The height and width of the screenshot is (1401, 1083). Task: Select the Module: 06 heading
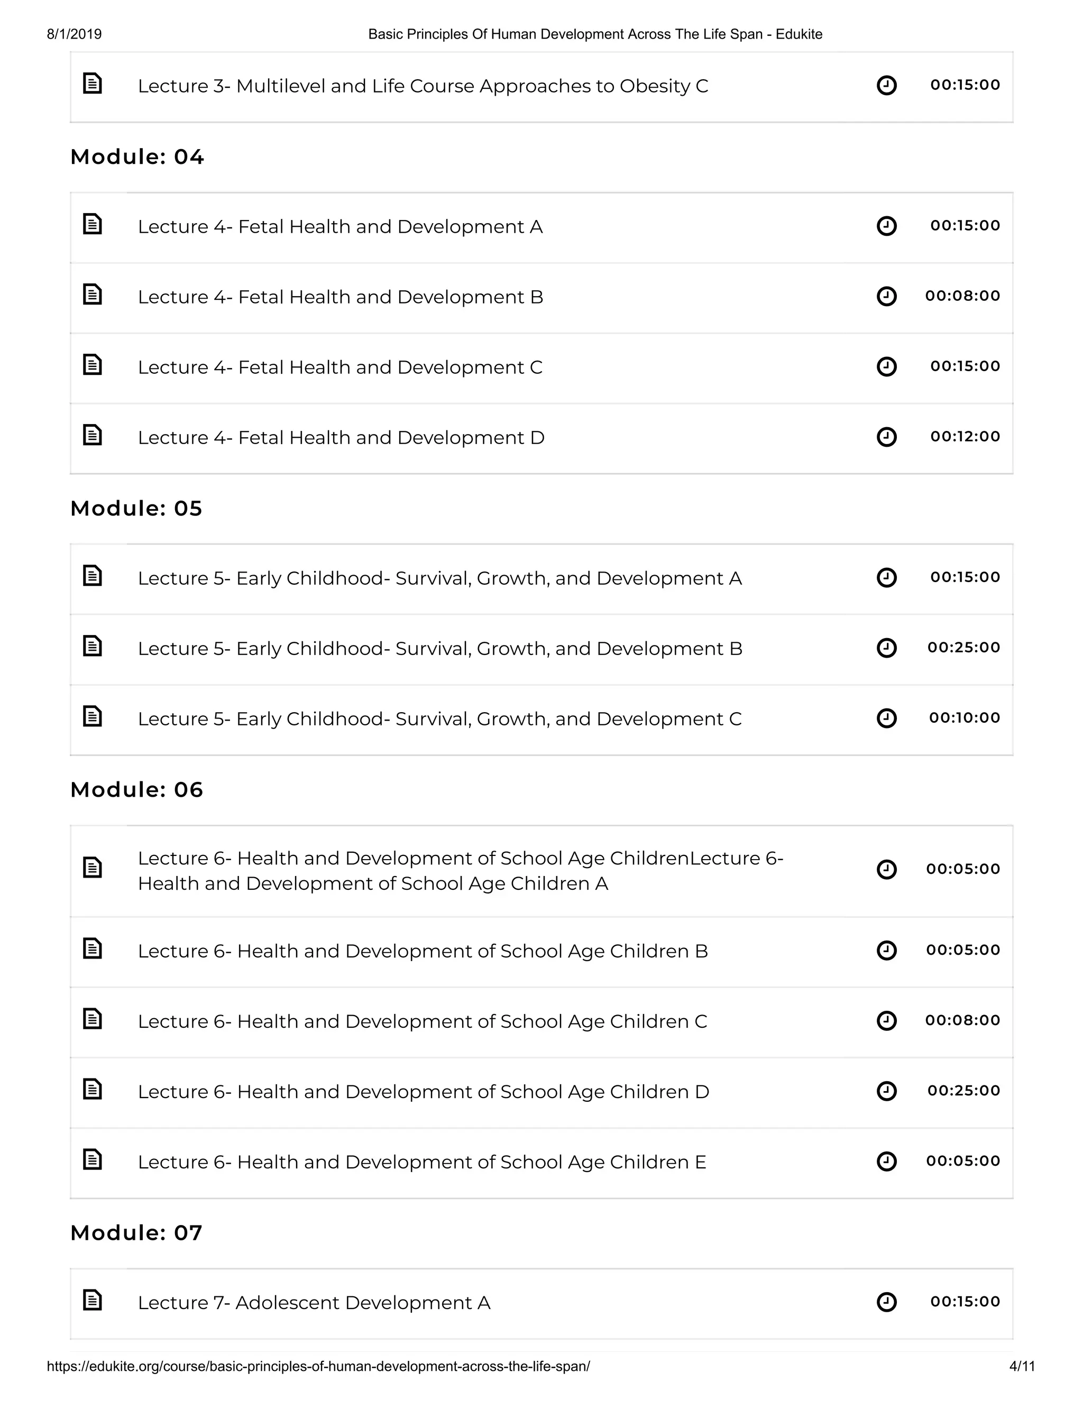136,790
